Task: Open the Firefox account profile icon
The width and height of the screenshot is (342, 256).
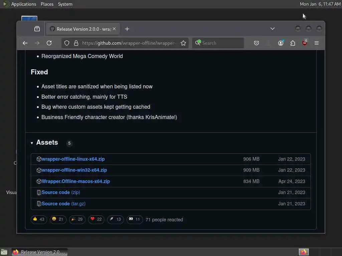Action: pos(281,43)
